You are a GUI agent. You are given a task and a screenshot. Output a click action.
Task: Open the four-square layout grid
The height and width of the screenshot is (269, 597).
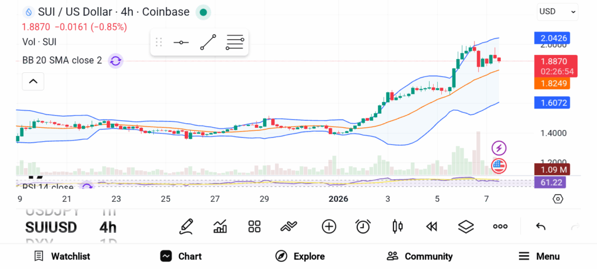[254, 226]
